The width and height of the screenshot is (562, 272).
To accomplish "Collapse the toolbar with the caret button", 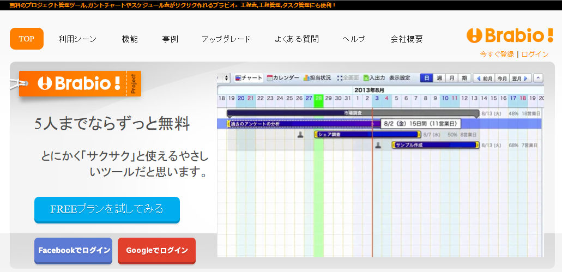I will click(x=539, y=78).
